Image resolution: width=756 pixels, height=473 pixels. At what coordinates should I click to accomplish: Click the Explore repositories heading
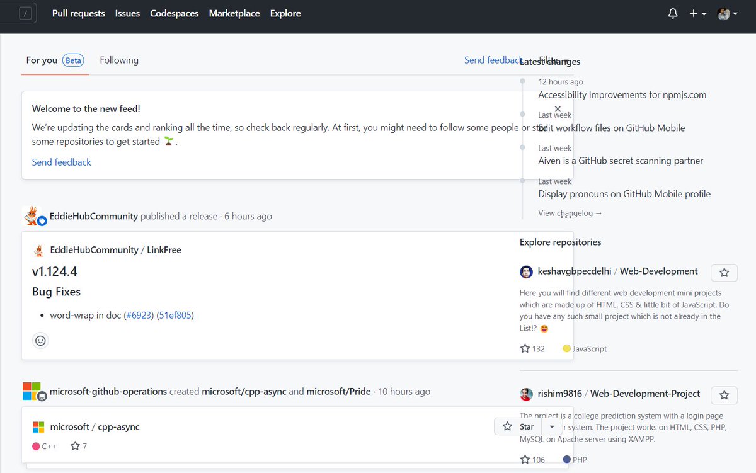pyautogui.click(x=561, y=242)
